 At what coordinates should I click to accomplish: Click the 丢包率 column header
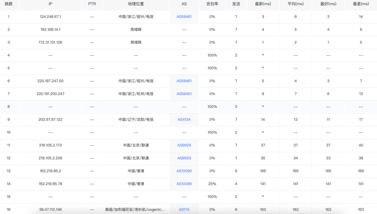tap(212, 5)
